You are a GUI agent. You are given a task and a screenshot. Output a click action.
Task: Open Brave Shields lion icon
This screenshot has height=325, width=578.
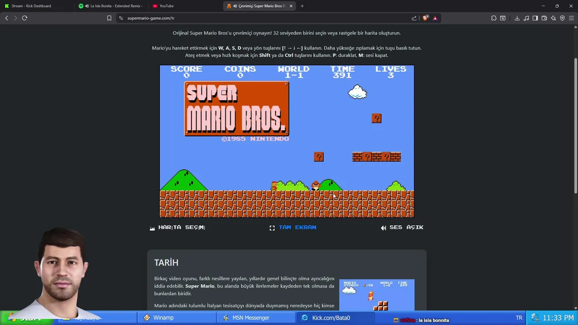(425, 18)
